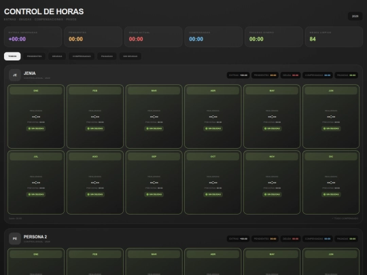This screenshot has height=275, width=367.
Task: Click the Pendientes 00:00 summary card
Action: coord(93,37)
